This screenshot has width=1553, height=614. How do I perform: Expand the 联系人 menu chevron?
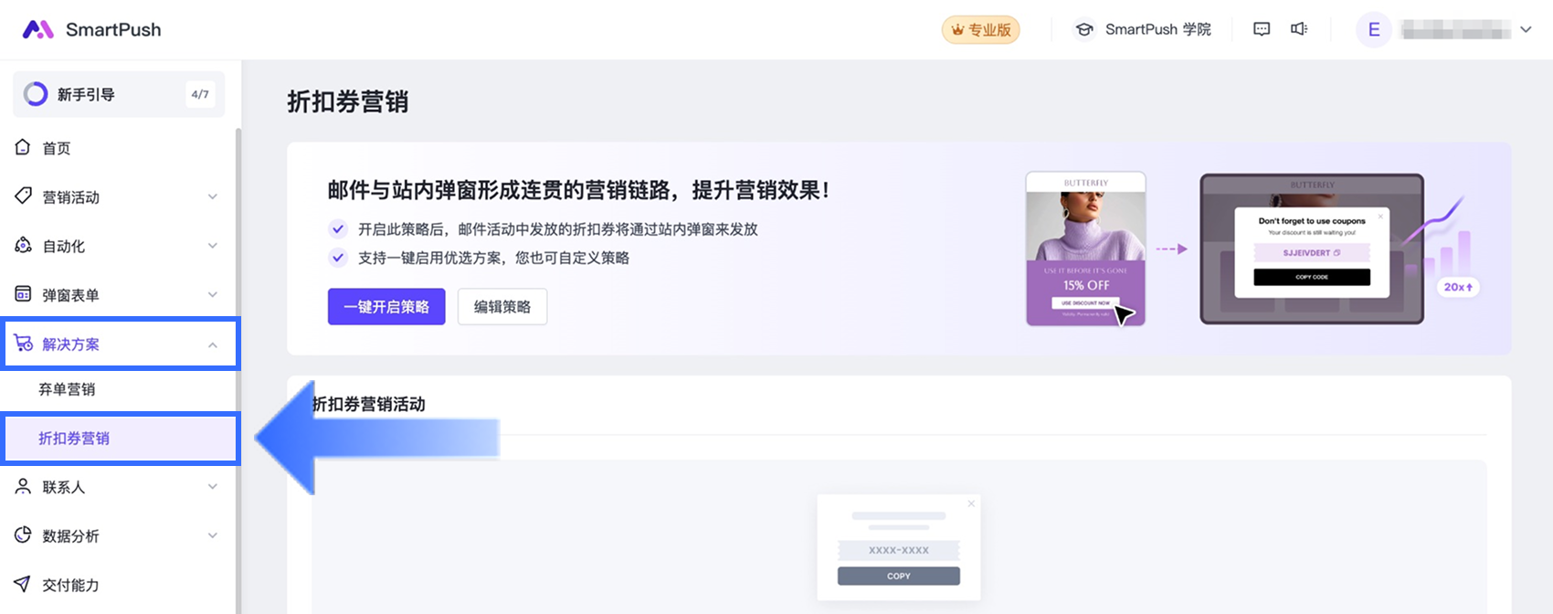(213, 487)
